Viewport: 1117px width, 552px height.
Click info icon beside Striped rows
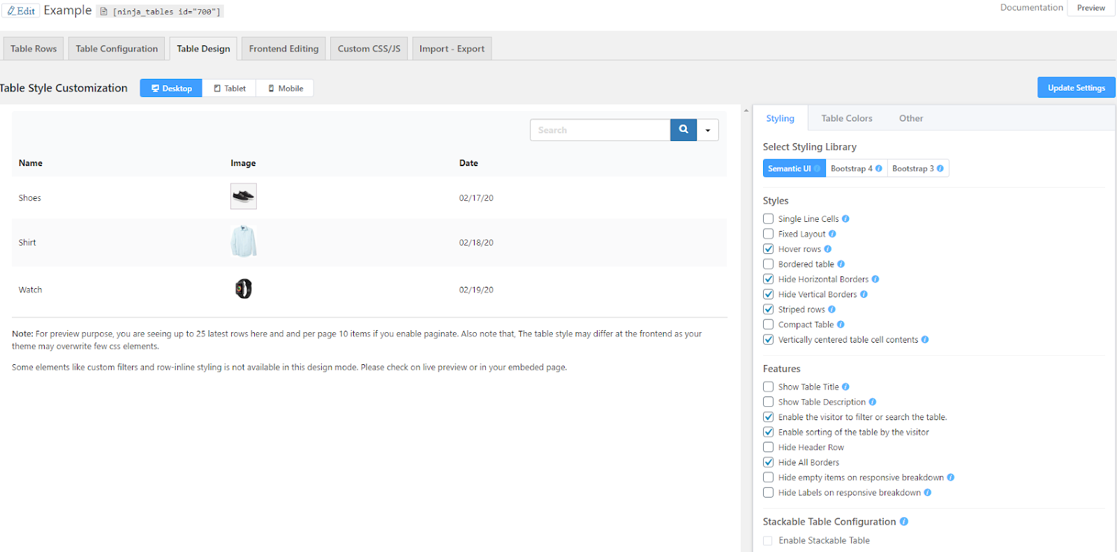point(831,310)
